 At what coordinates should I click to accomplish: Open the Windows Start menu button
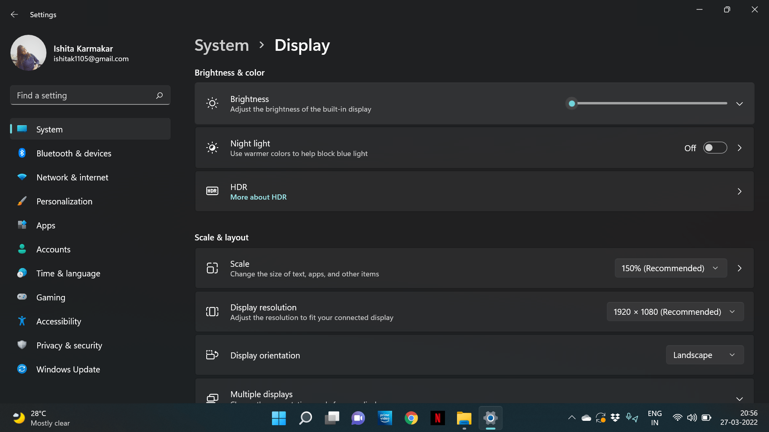point(279,418)
